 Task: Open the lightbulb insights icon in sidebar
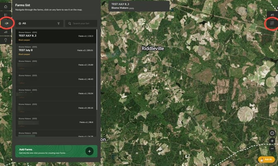coord(6,40)
